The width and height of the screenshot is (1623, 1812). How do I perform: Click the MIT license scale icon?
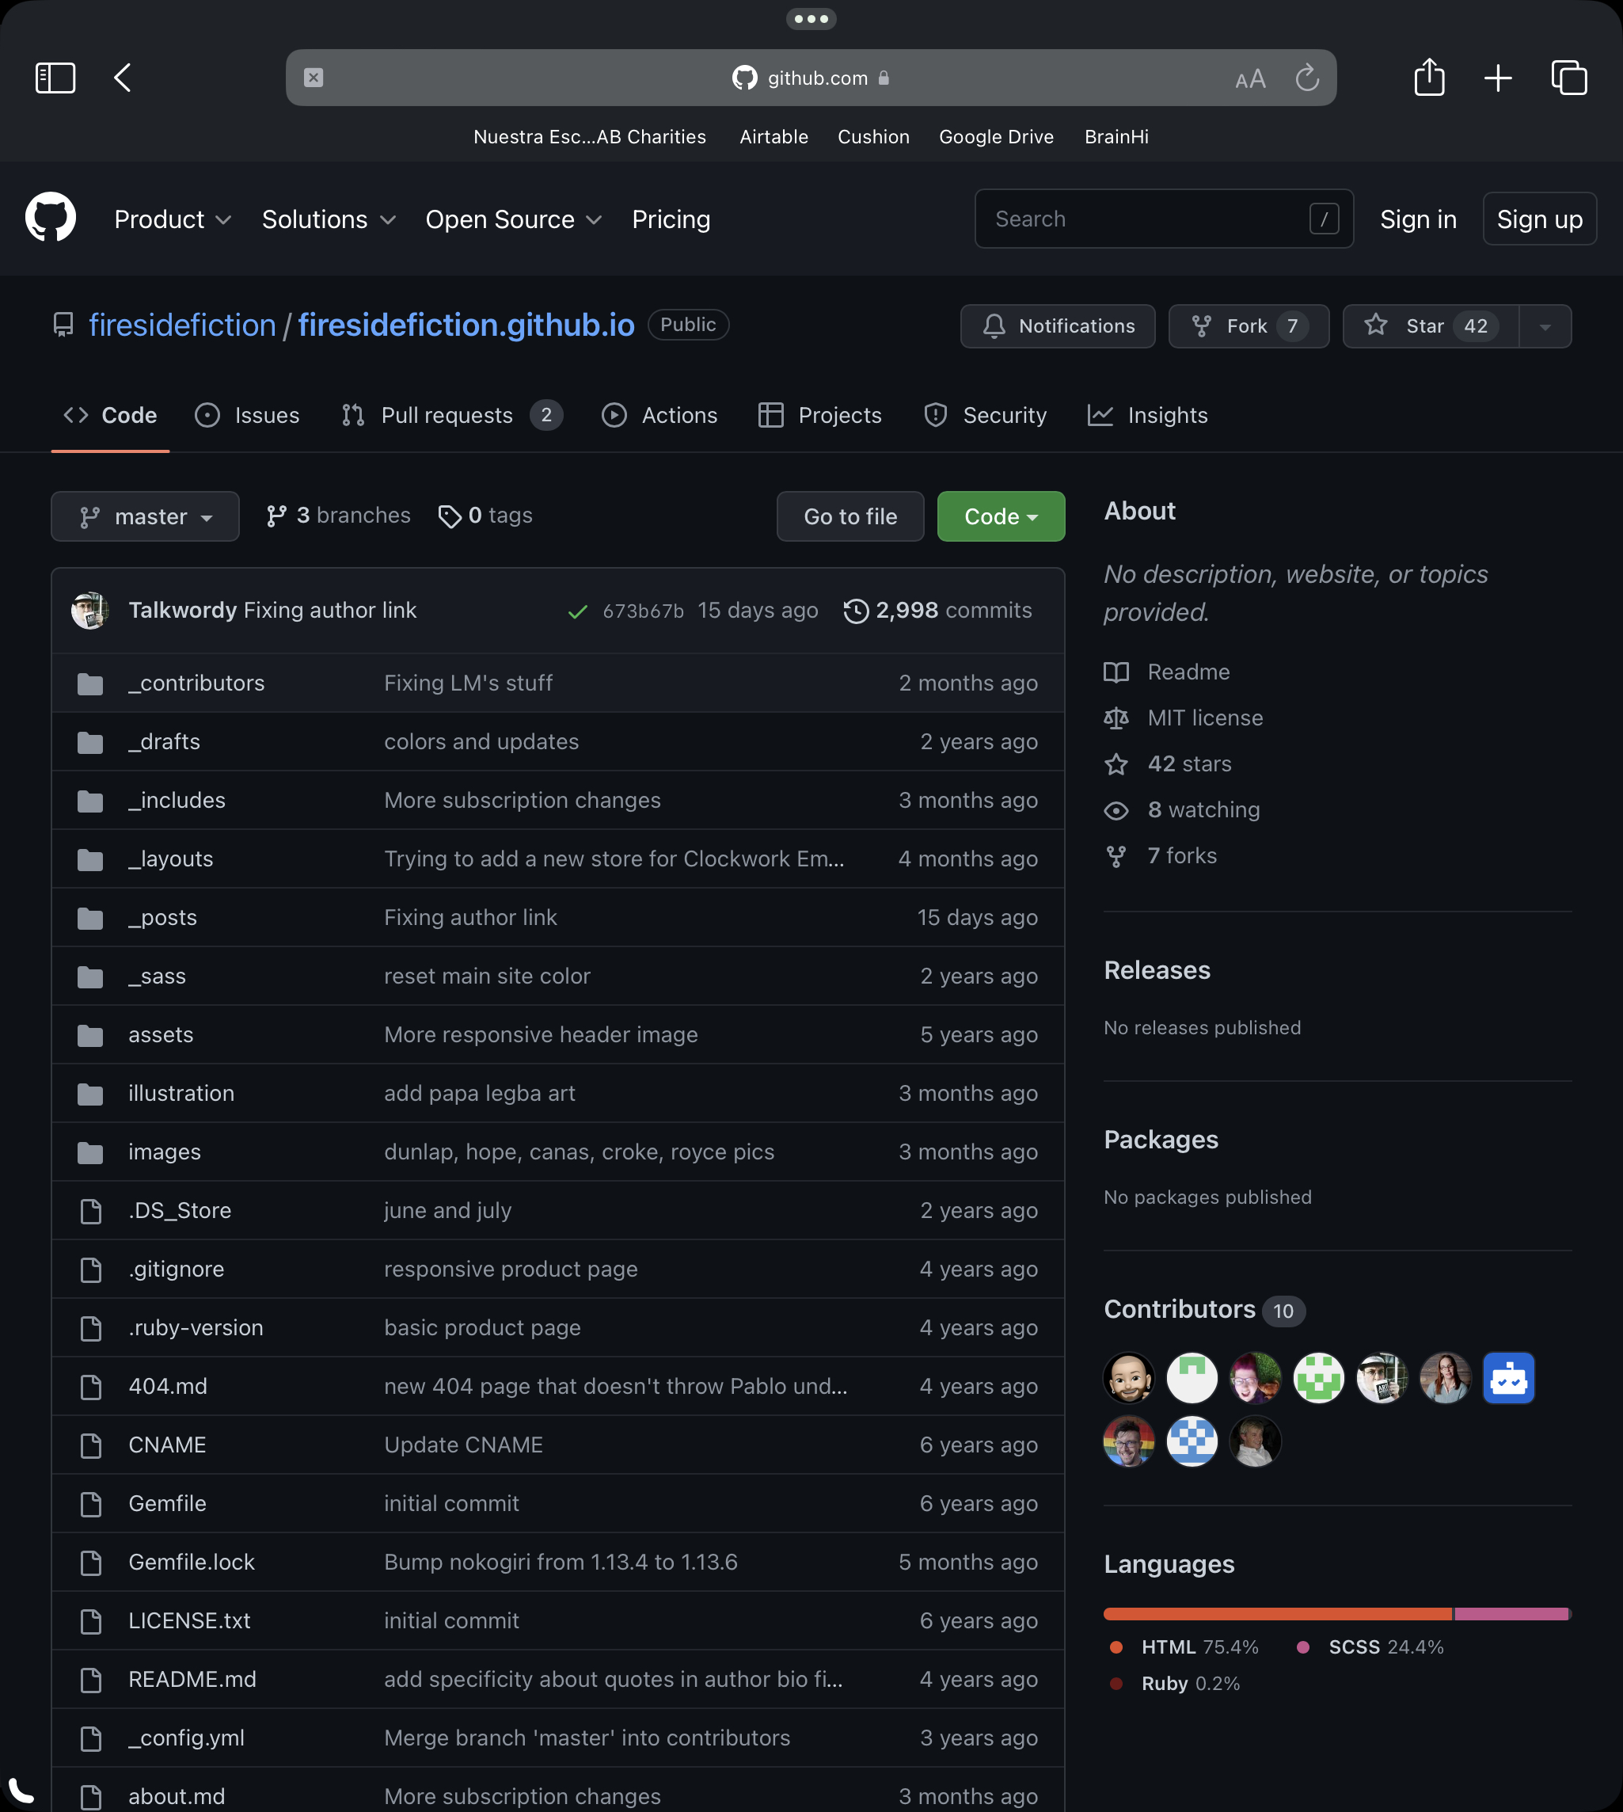click(1116, 718)
